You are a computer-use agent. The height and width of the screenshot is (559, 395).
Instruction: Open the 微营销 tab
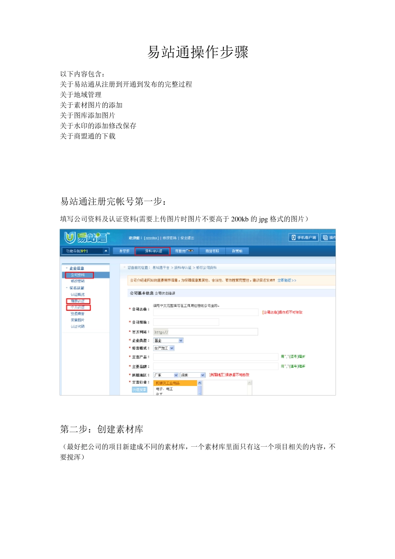(x=237, y=251)
